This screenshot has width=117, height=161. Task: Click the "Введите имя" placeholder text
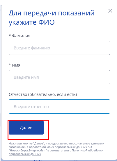26,77
